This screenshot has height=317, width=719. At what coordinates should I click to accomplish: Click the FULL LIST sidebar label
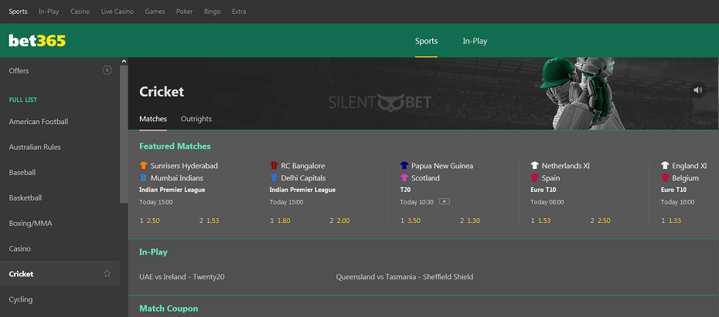tap(23, 99)
